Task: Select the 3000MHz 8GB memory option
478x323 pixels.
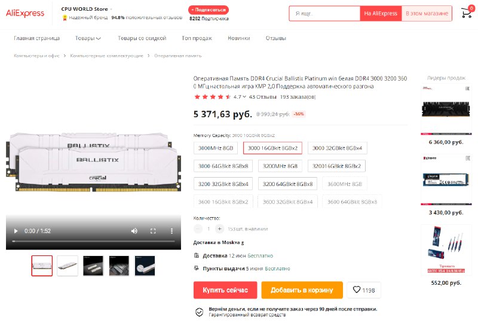Action: 216,148
